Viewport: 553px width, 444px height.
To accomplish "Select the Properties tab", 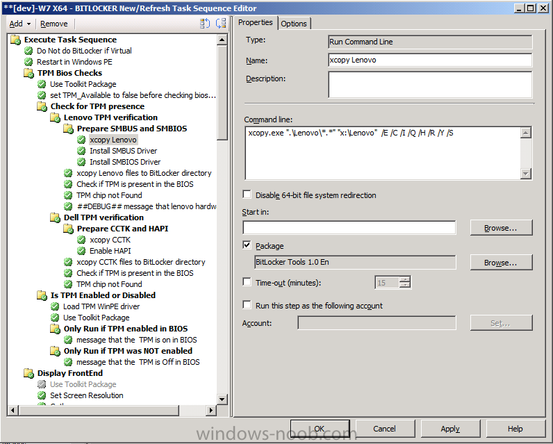I will [x=256, y=22].
